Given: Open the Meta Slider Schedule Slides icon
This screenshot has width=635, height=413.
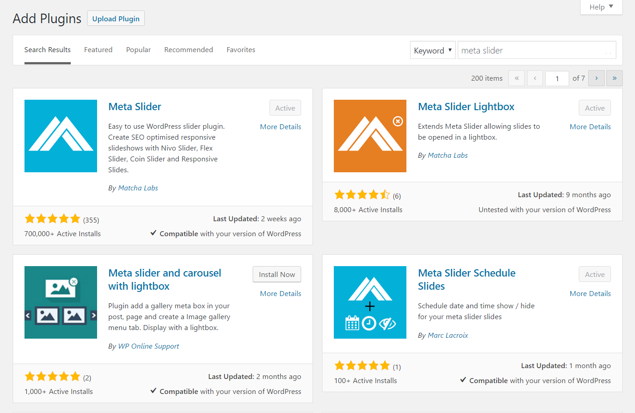Looking at the screenshot, I should (x=370, y=302).
